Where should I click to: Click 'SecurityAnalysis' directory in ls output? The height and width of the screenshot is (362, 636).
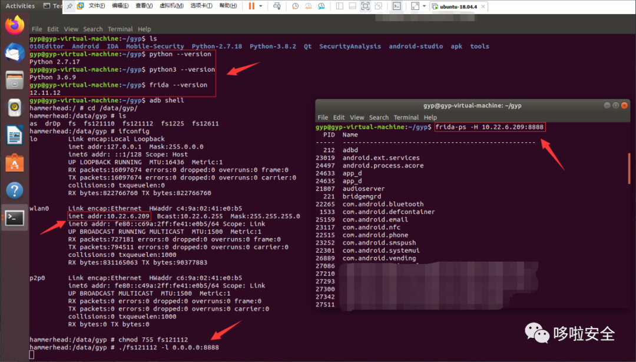(x=350, y=46)
